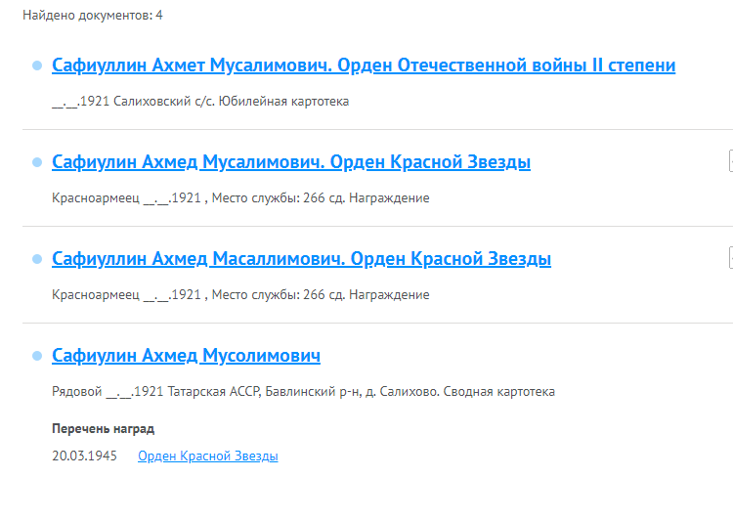
Task: Open Сафиуллин Ахмед Масаллимович Орден Красной Звезды
Action: click(x=301, y=259)
